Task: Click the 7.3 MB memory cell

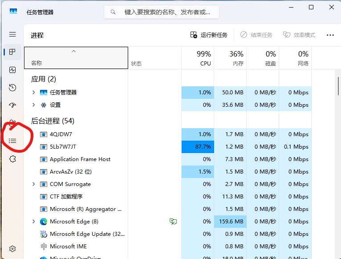Action: (230, 159)
